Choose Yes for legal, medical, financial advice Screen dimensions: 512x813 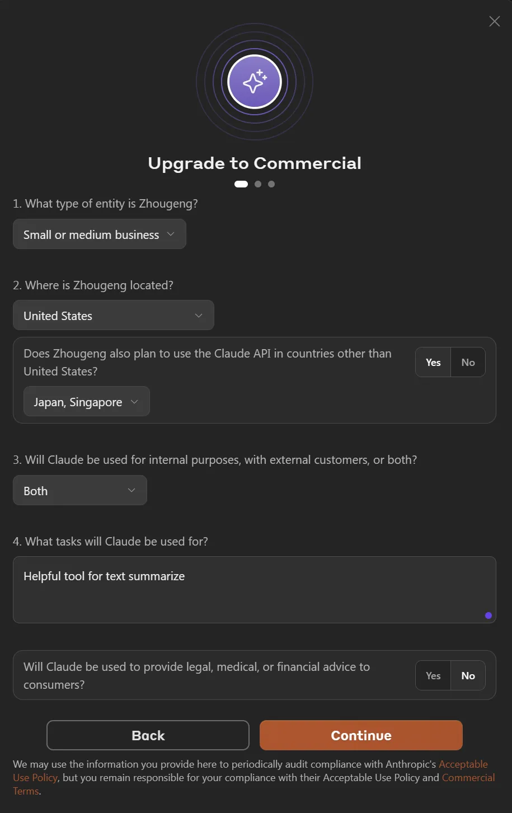click(x=433, y=676)
